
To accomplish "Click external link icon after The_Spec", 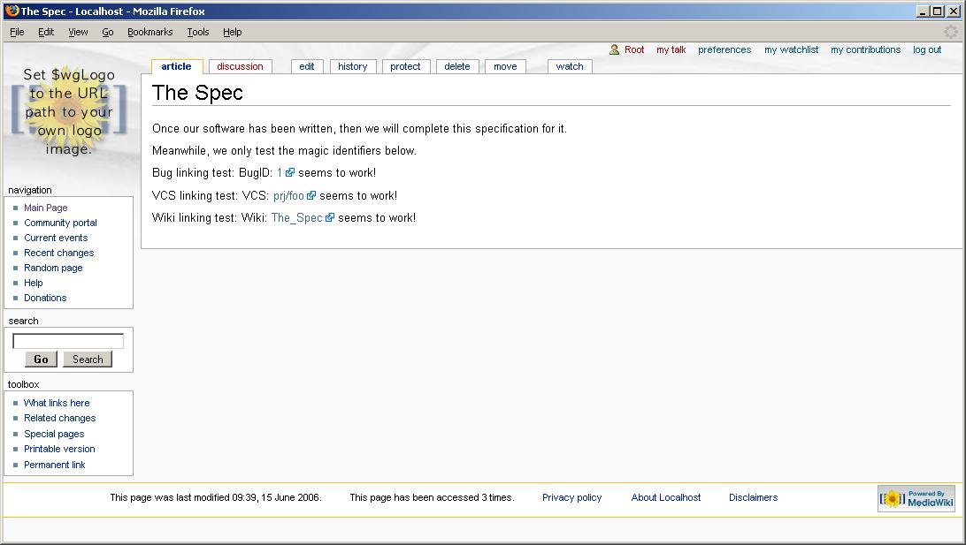I will tap(330, 218).
